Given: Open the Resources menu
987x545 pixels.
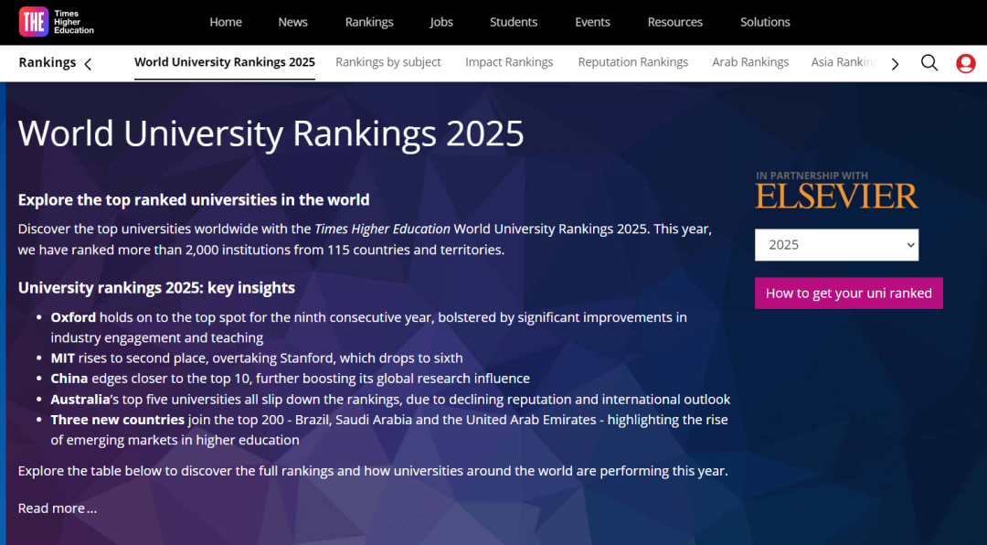Looking at the screenshot, I should coord(674,22).
